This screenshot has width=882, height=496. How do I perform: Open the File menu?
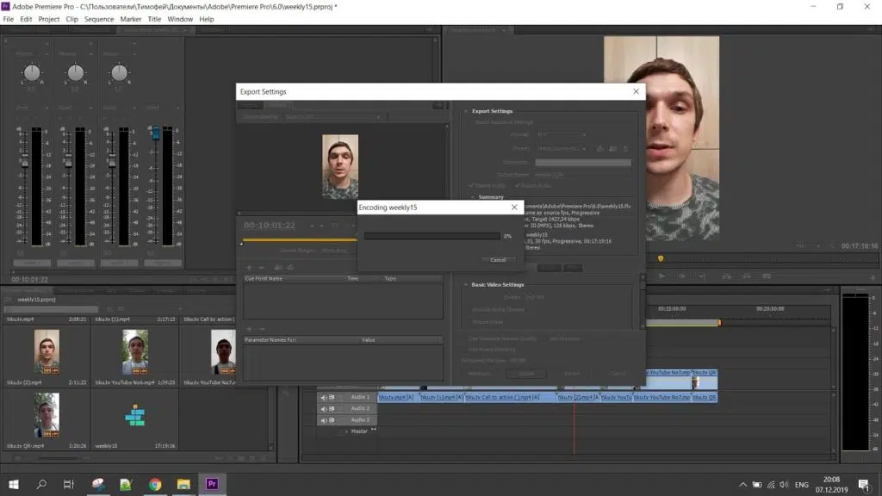9,19
